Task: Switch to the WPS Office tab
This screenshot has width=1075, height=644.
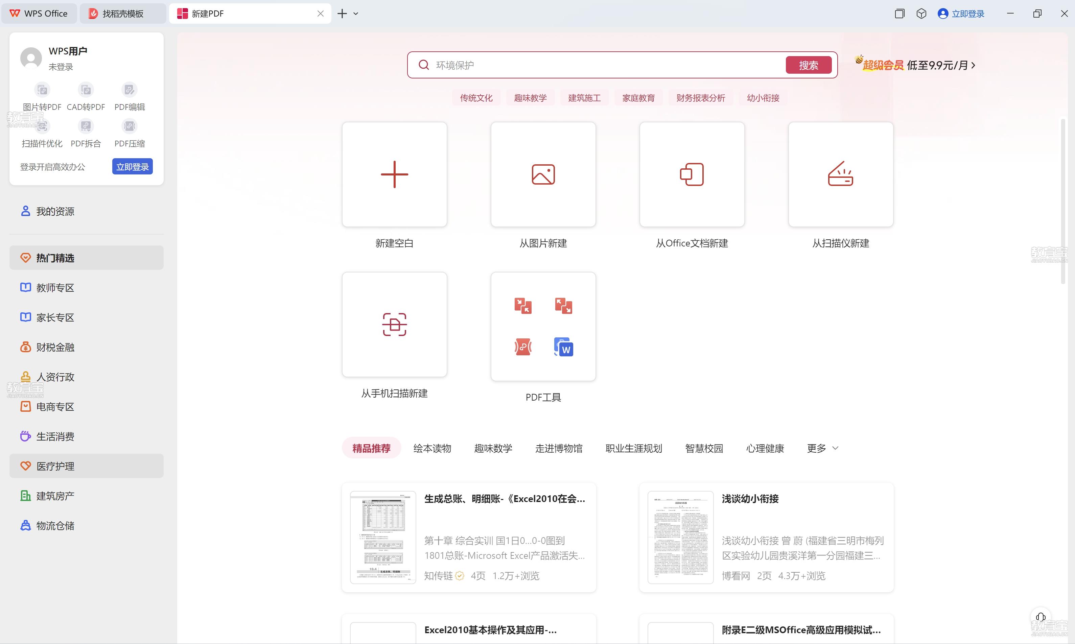Action: point(39,14)
